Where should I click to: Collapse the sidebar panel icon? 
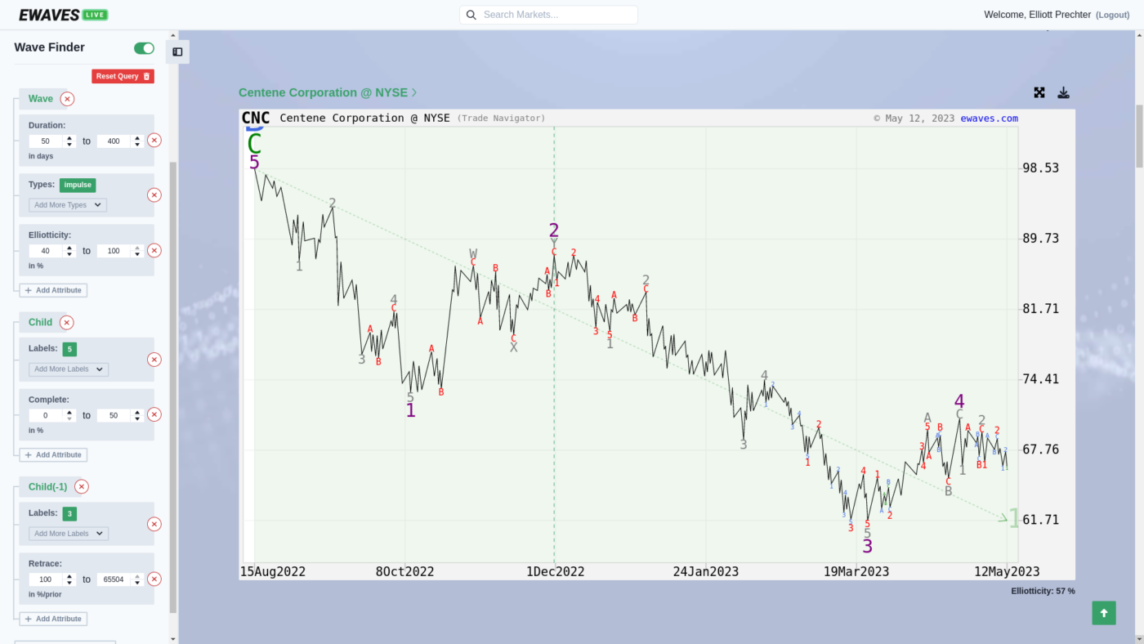coord(177,52)
